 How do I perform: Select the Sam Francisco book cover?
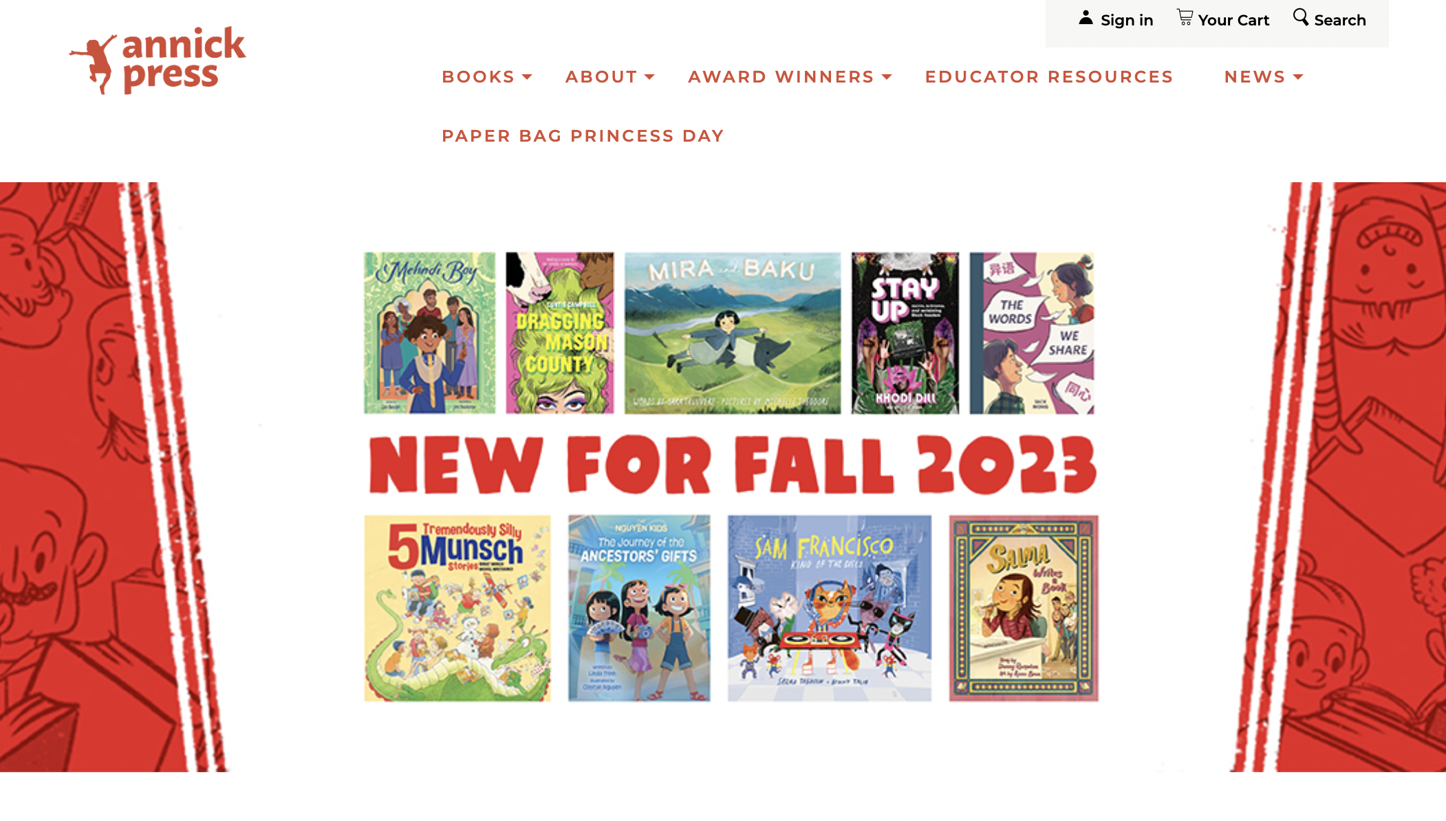tap(830, 609)
